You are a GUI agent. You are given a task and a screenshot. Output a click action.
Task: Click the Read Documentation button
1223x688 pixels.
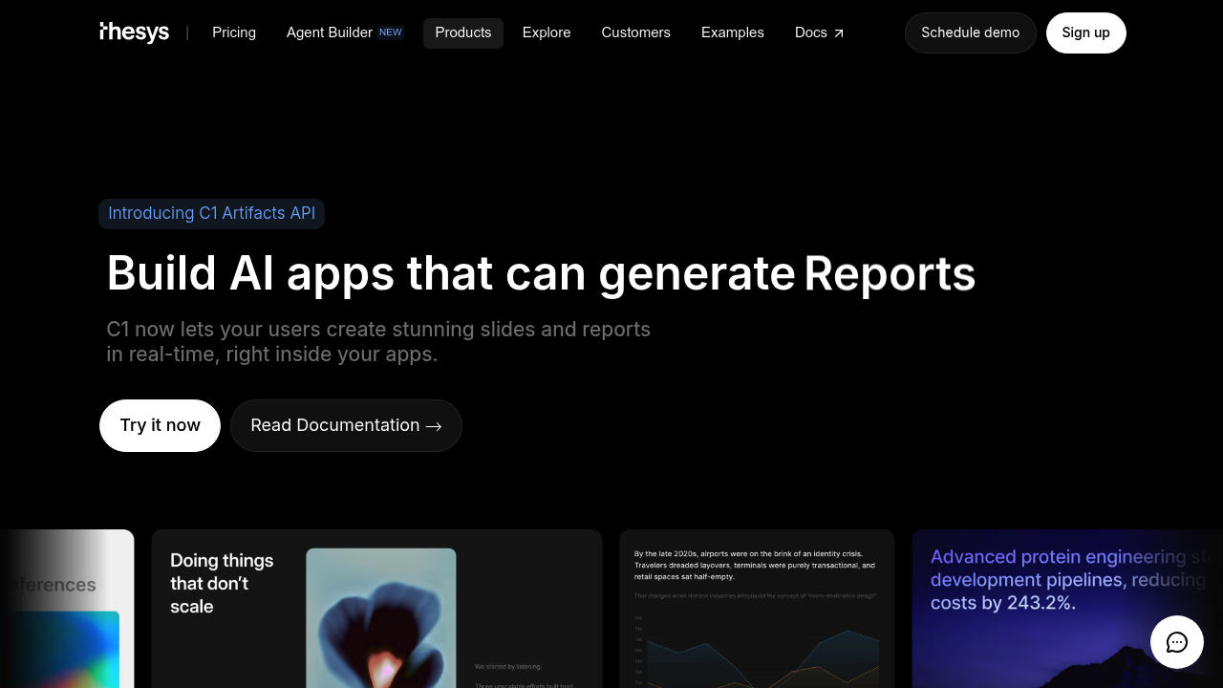pos(346,425)
